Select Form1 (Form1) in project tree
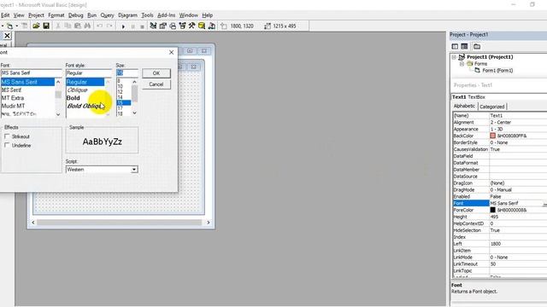Image resolution: width=547 pixels, height=307 pixels. pyautogui.click(x=497, y=70)
